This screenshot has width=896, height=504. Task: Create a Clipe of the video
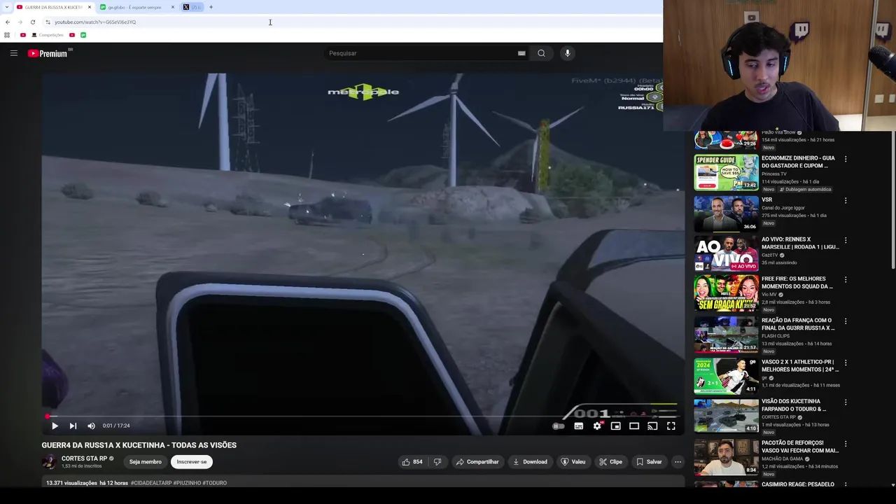coord(610,462)
